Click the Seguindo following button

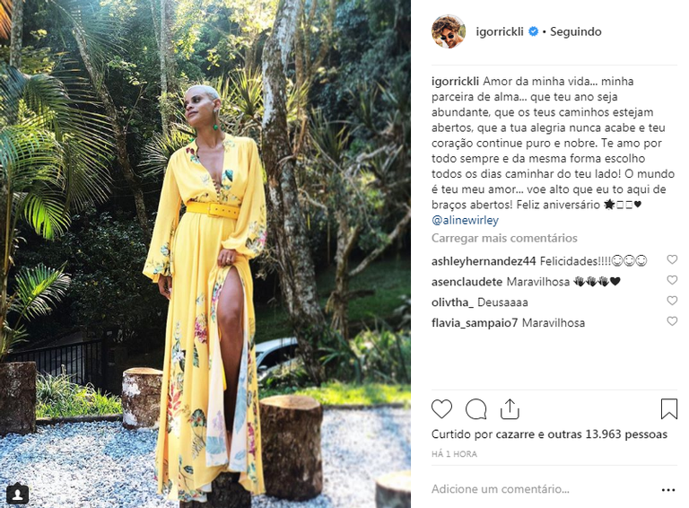576,31
